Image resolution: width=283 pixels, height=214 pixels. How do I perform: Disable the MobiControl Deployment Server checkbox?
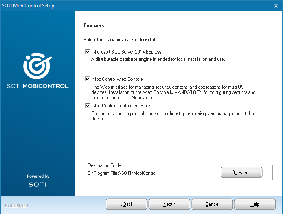[88, 106]
